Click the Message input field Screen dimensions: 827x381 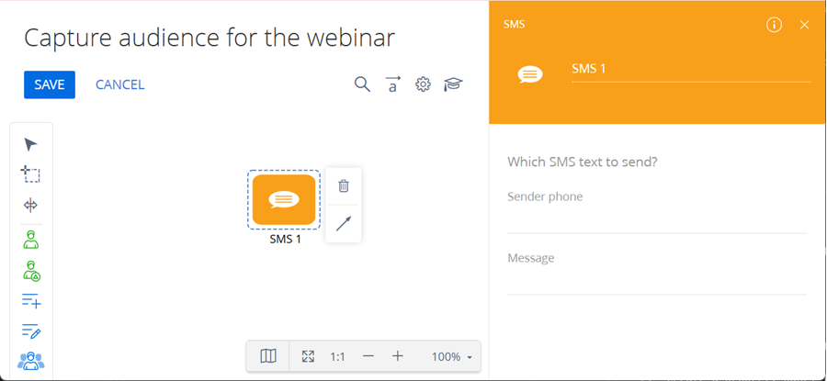(x=656, y=281)
